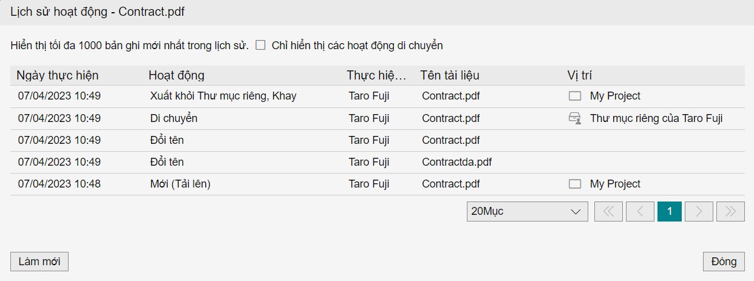The height and width of the screenshot is (281, 754).
Task: Click the Làm mới button
Action: point(39,262)
